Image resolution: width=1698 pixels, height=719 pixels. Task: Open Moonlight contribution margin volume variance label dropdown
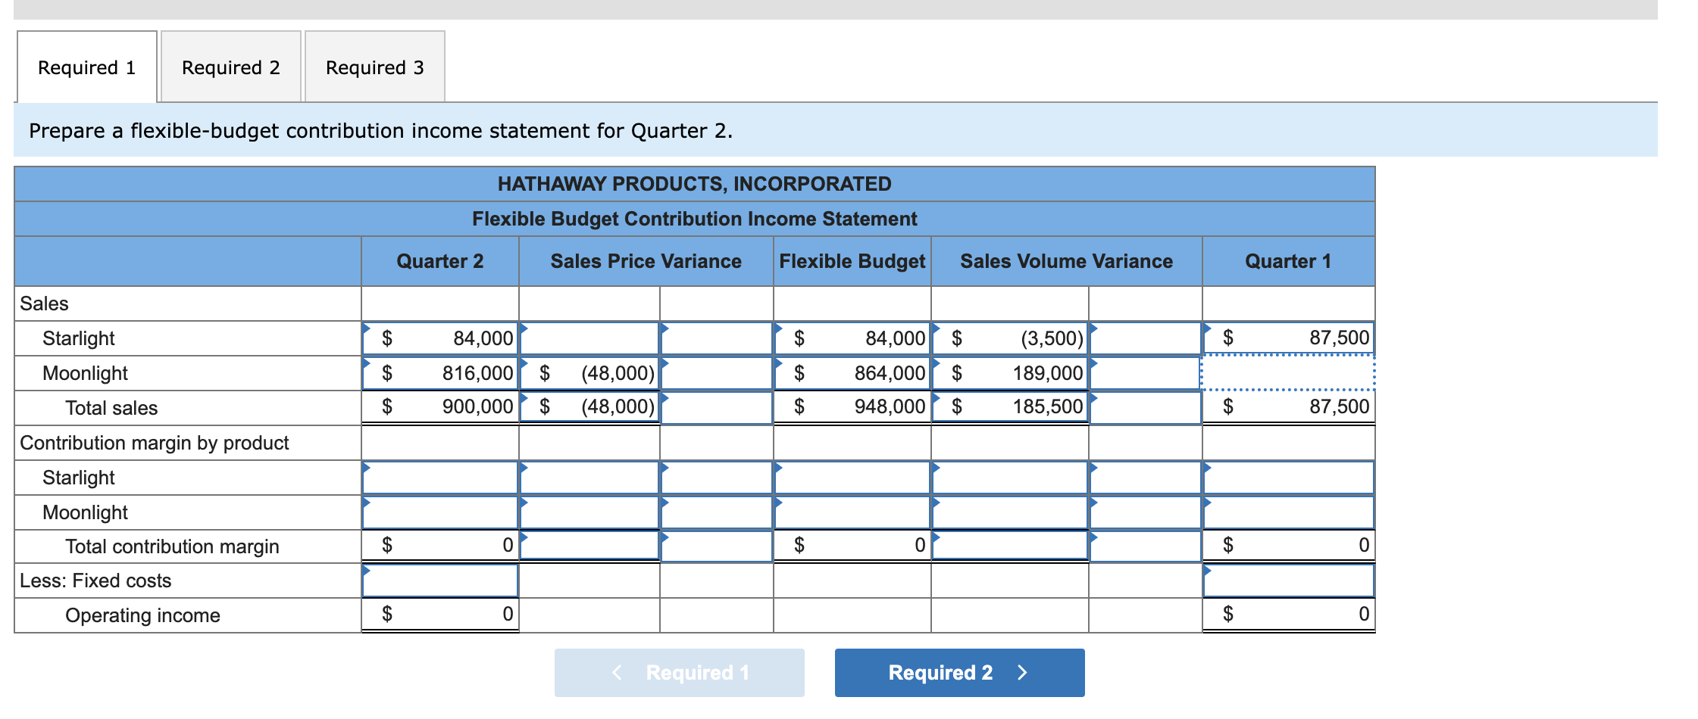coord(1146,512)
